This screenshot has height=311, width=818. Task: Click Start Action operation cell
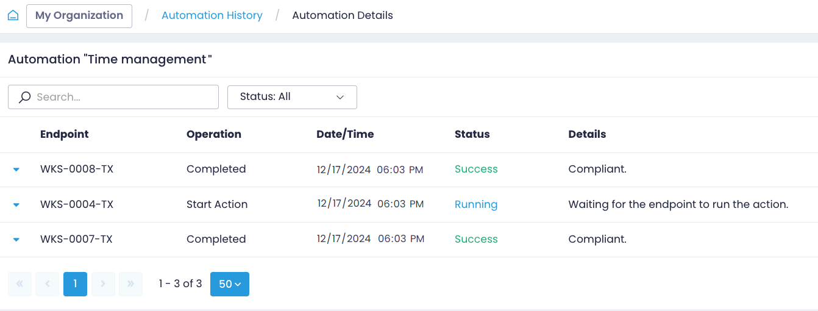point(217,204)
